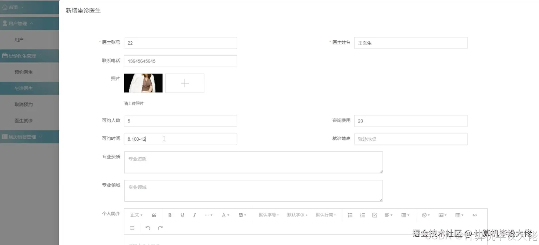Open the 坐诊医生 sidebar item

30,88
